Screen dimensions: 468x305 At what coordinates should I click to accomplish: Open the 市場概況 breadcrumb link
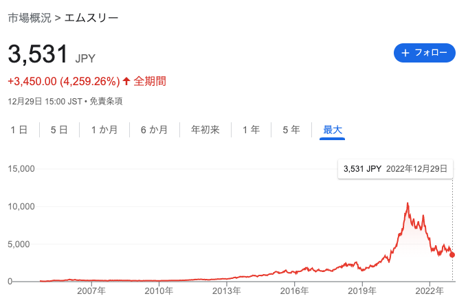(x=30, y=18)
